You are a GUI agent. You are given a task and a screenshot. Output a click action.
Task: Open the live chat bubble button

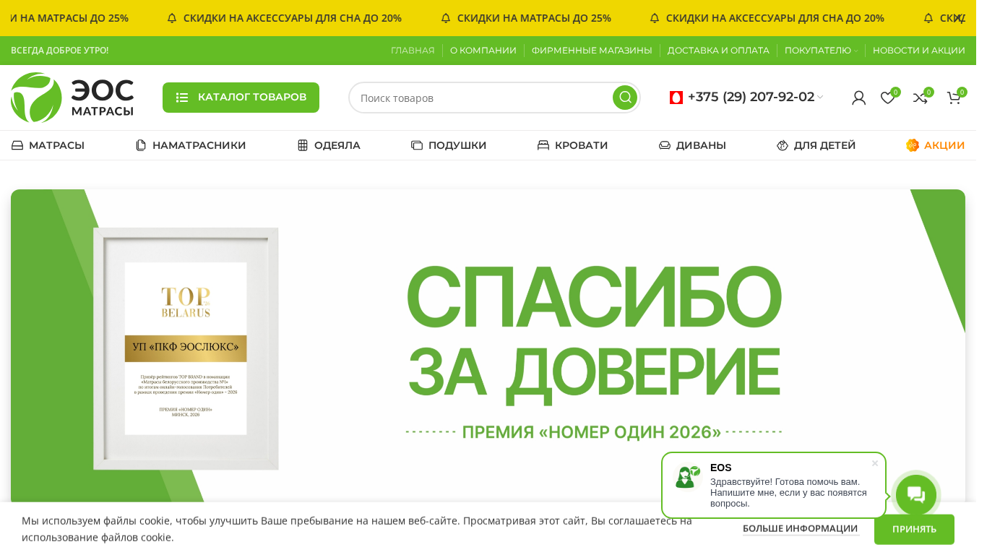pyautogui.click(x=916, y=495)
